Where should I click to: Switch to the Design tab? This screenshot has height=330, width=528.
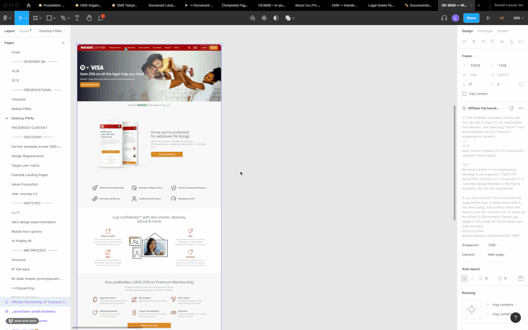[x=467, y=31]
